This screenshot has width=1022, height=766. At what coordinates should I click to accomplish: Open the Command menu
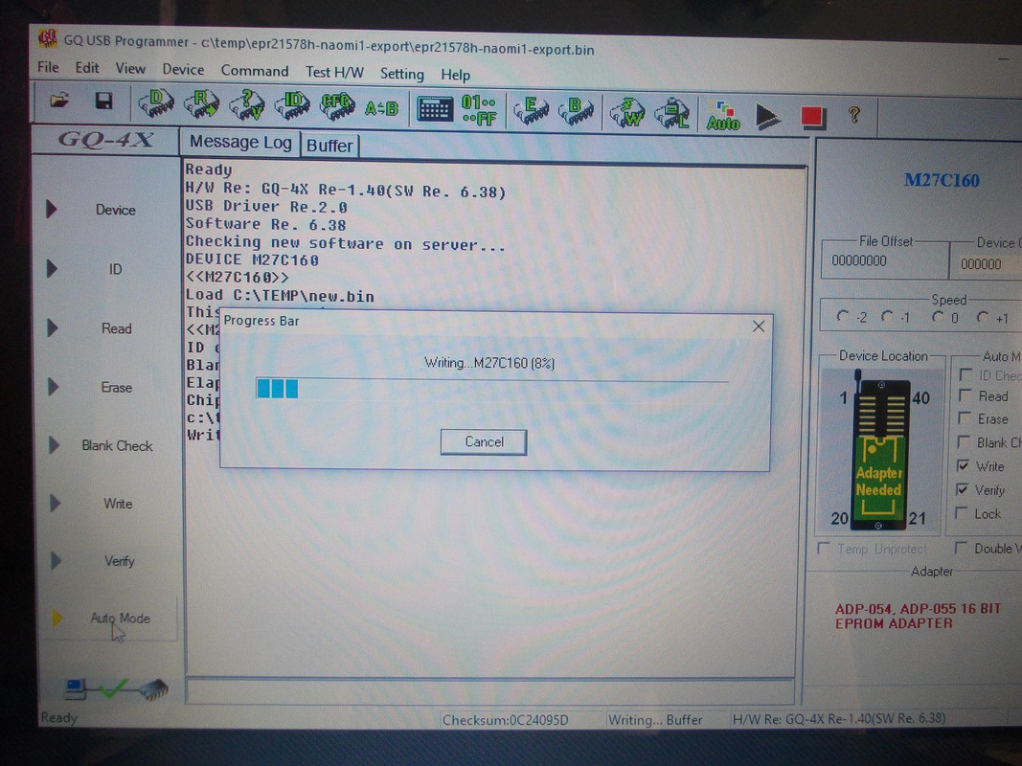pyautogui.click(x=254, y=71)
